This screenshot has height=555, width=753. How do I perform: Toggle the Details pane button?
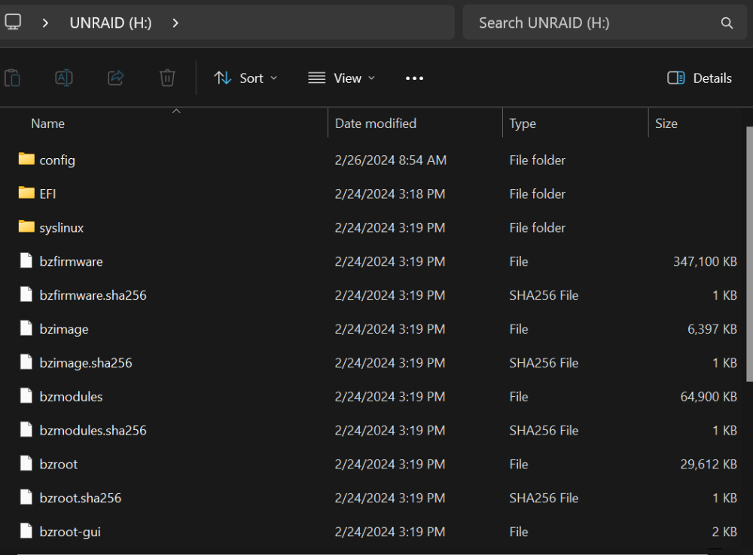point(700,78)
